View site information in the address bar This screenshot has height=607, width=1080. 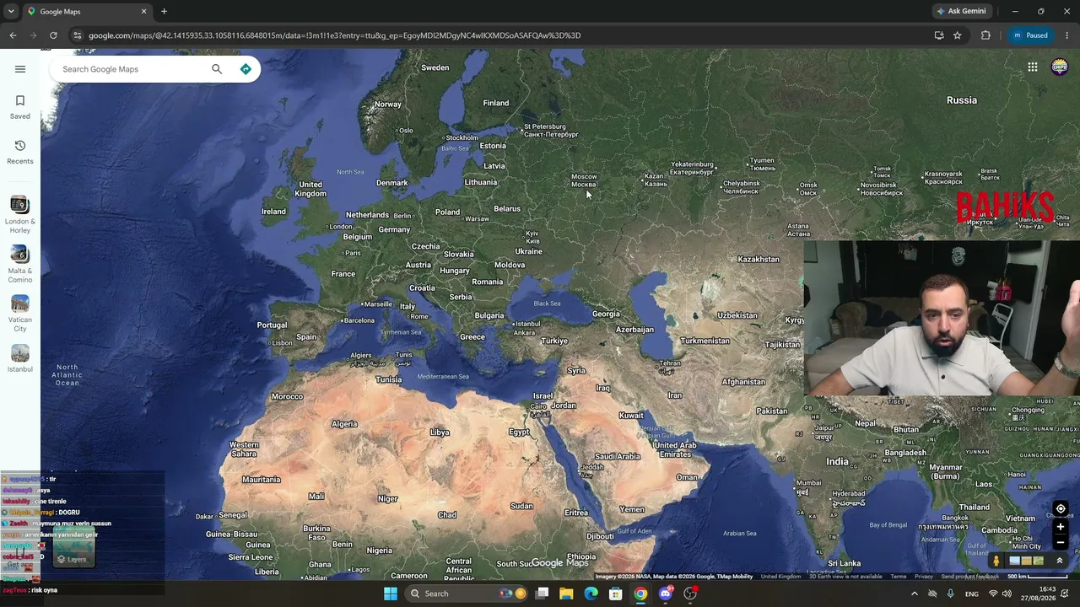pos(77,35)
